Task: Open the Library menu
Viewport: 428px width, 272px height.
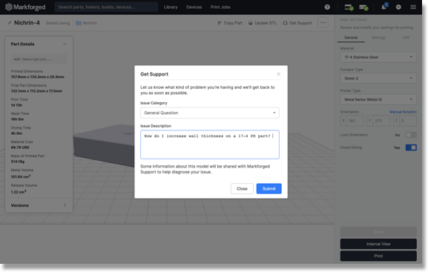Action: pyautogui.click(x=171, y=7)
